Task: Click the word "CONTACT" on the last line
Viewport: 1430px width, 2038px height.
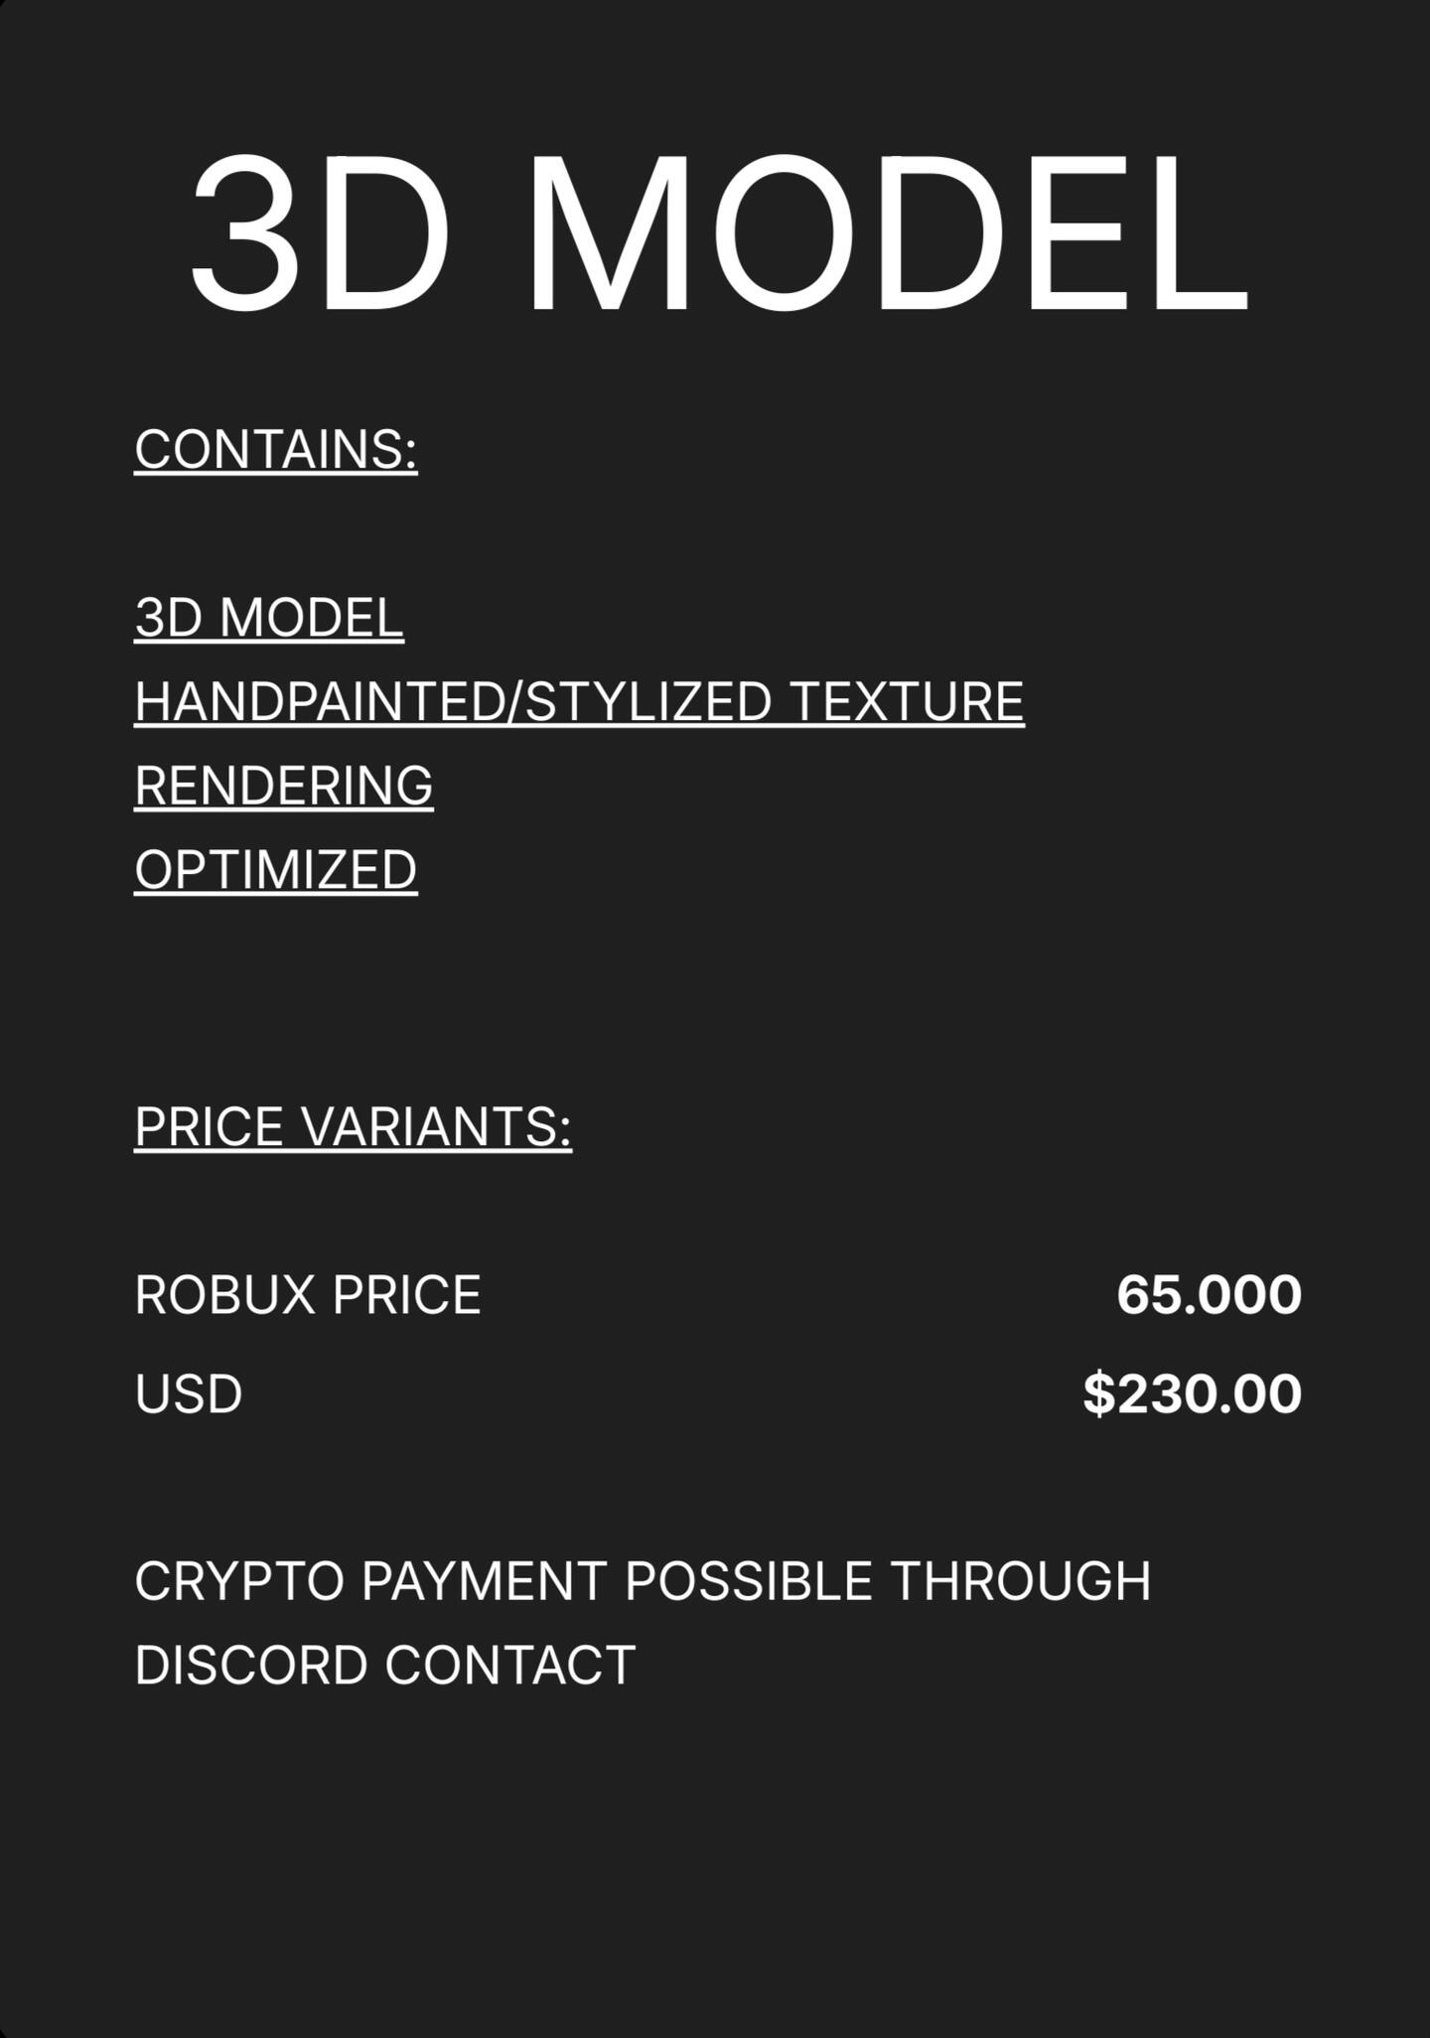Action: pyautogui.click(x=510, y=1665)
